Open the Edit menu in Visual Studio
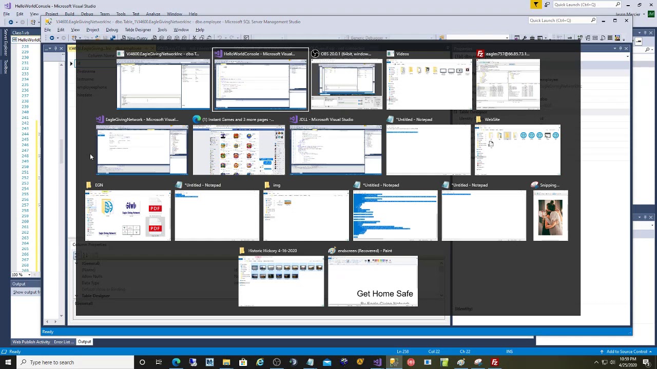The width and height of the screenshot is (657, 369). pyautogui.click(x=20, y=14)
